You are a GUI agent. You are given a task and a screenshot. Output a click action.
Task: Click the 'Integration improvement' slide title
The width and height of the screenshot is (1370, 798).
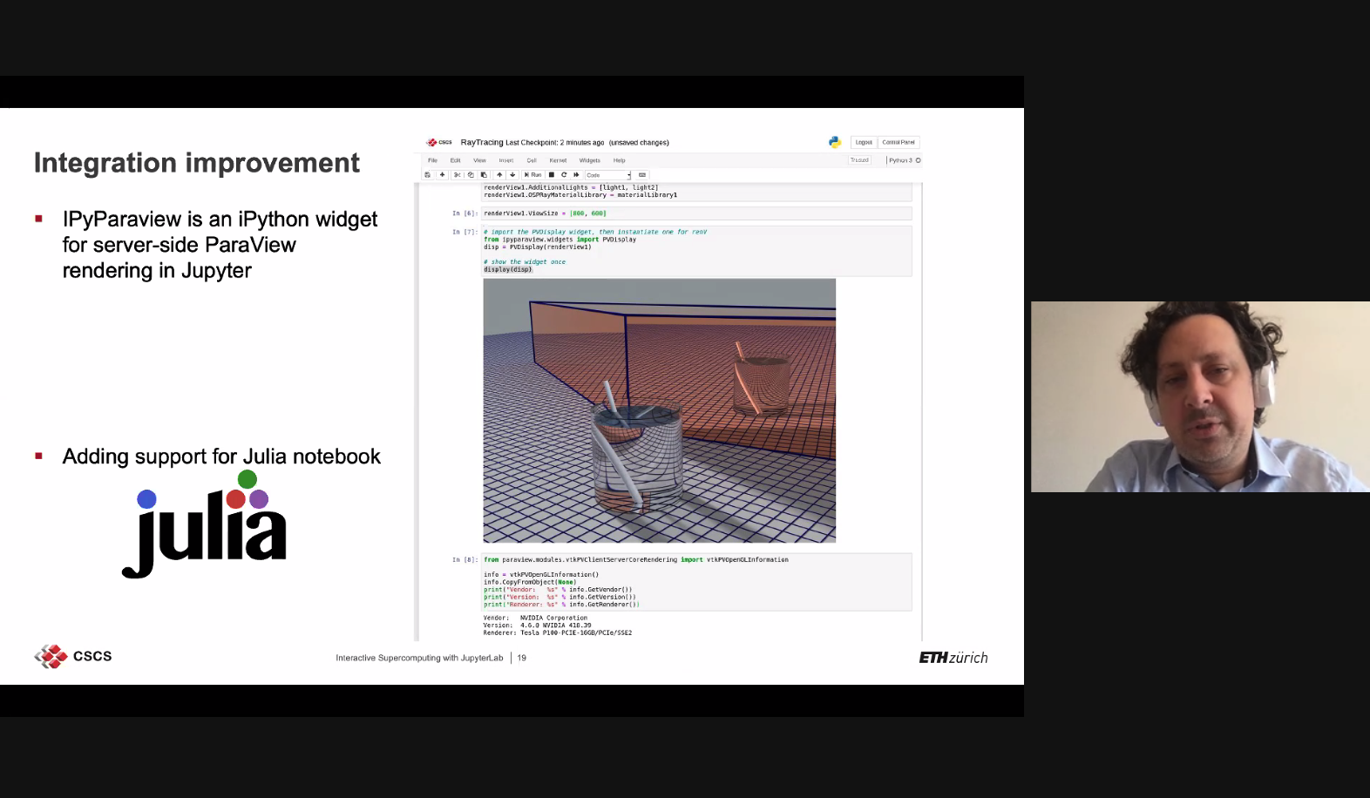[x=197, y=163]
